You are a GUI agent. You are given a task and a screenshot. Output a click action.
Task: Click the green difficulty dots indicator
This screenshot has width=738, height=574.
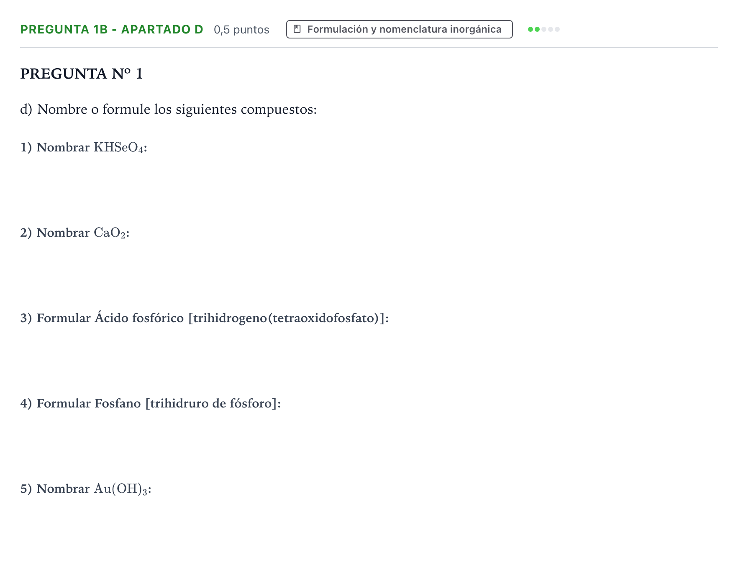[x=543, y=29]
